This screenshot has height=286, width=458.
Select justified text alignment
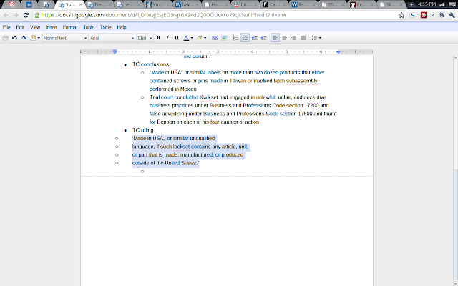coord(303,38)
